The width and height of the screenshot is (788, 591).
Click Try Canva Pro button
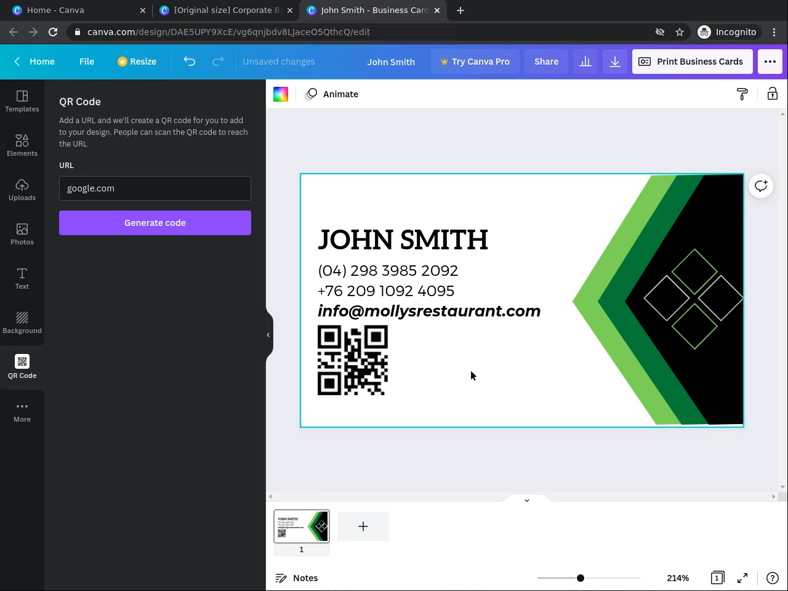pyautogui.click(x=475, y=62)
